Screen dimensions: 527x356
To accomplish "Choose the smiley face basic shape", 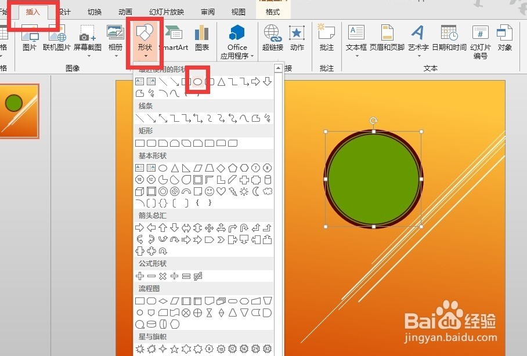I will coord(210,191).
